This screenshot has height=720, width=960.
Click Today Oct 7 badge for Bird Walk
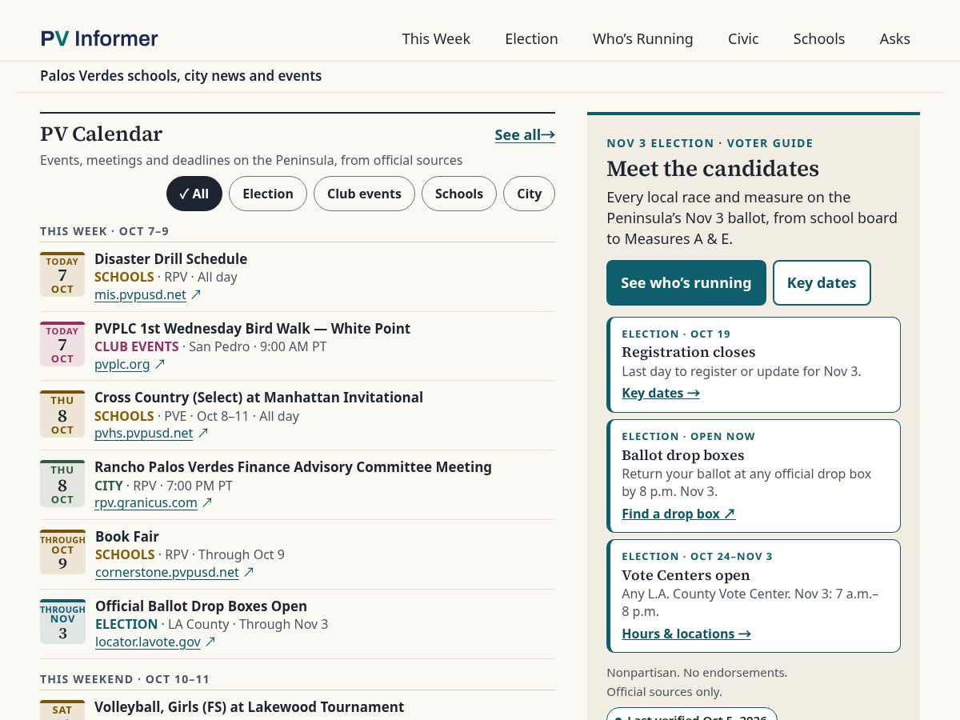(62, 344)
